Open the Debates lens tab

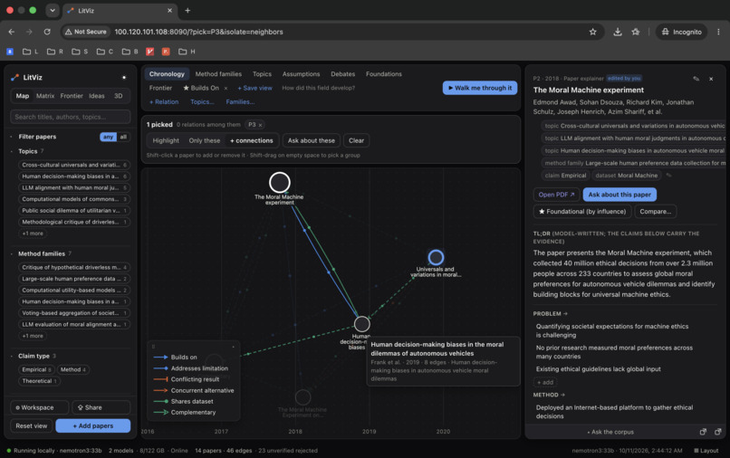click(342, 74)
